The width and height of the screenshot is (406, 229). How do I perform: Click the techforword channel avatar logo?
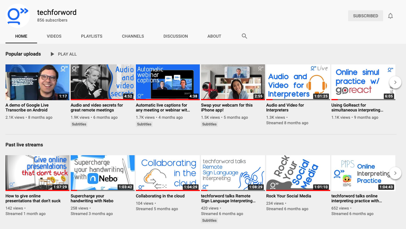click(18, 16)
